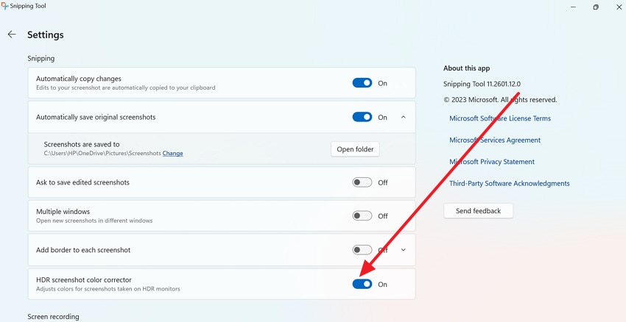Open Third-Party Software Acknowledgments
Viewport: 626px width, 322px height.
coord(510,183)
